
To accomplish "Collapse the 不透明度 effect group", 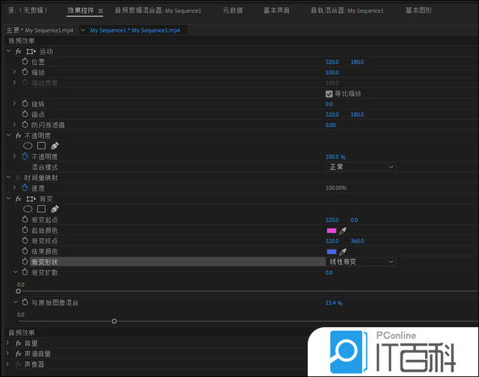I will pos(9,136).
